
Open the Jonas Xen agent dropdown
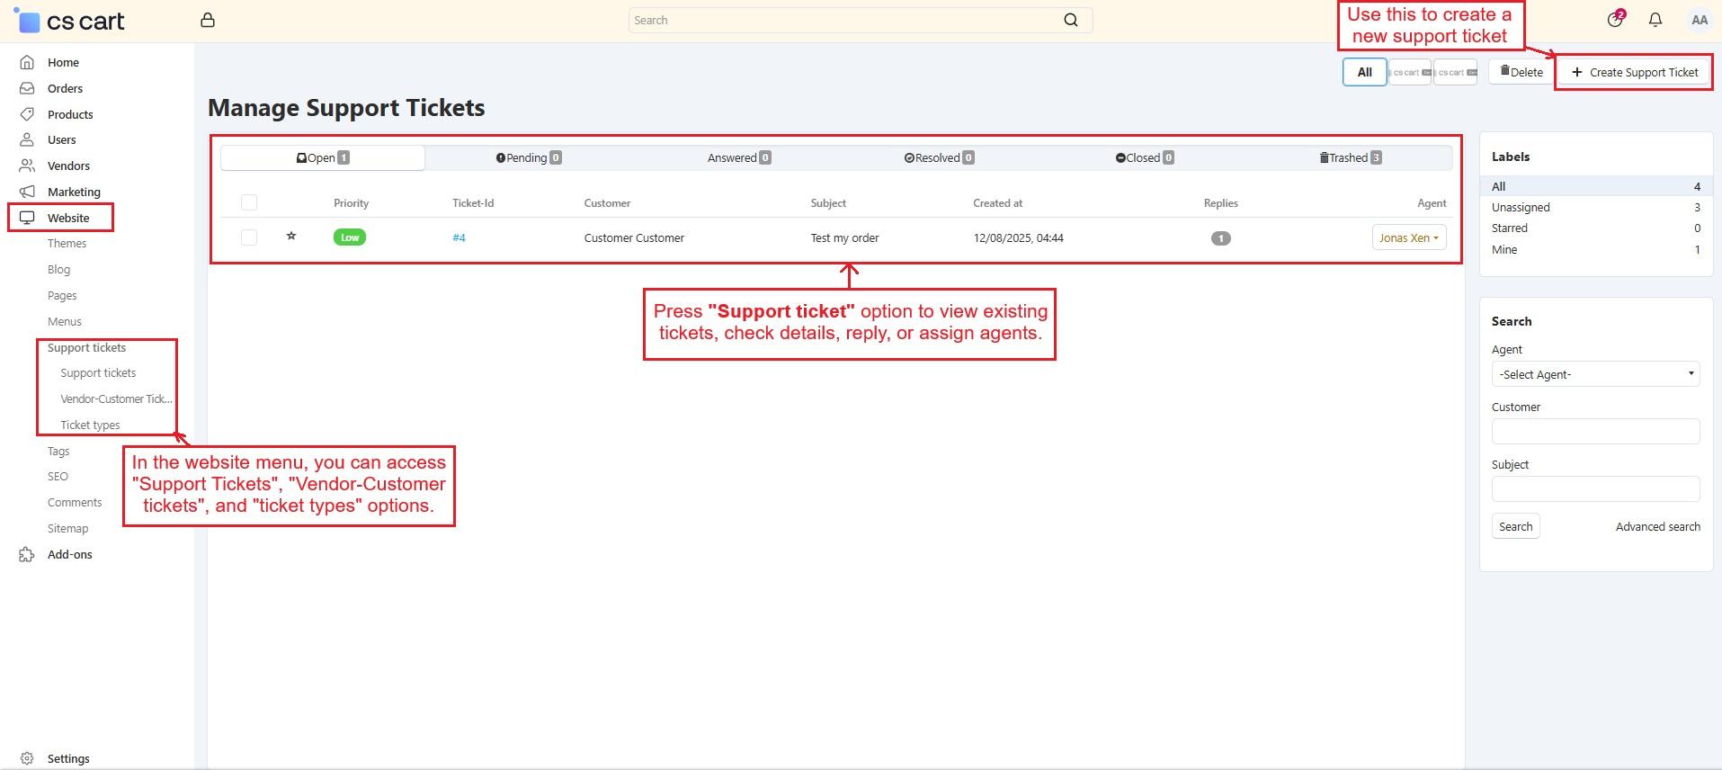pyautogui.click(x=1408, y=237)
